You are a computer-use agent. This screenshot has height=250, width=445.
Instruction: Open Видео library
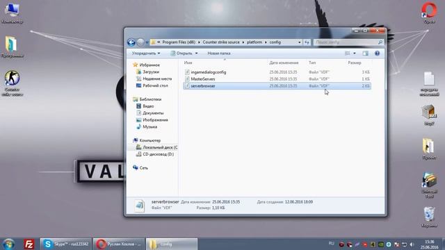pyautogui.click(x=148, y=106)
